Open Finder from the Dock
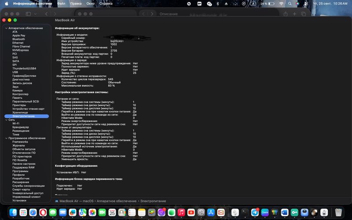This screenshot has width=352, height=220. (x=13, y=212)
